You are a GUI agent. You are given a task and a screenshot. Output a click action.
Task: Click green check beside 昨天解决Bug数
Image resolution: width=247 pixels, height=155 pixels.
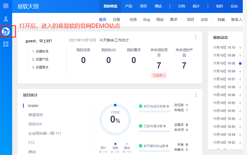(141, 146)
